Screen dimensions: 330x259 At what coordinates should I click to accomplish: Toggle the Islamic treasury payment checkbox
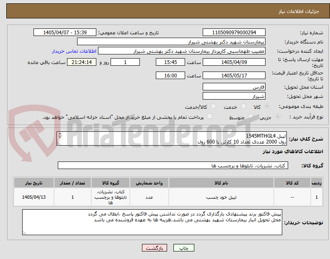[209, 116]
